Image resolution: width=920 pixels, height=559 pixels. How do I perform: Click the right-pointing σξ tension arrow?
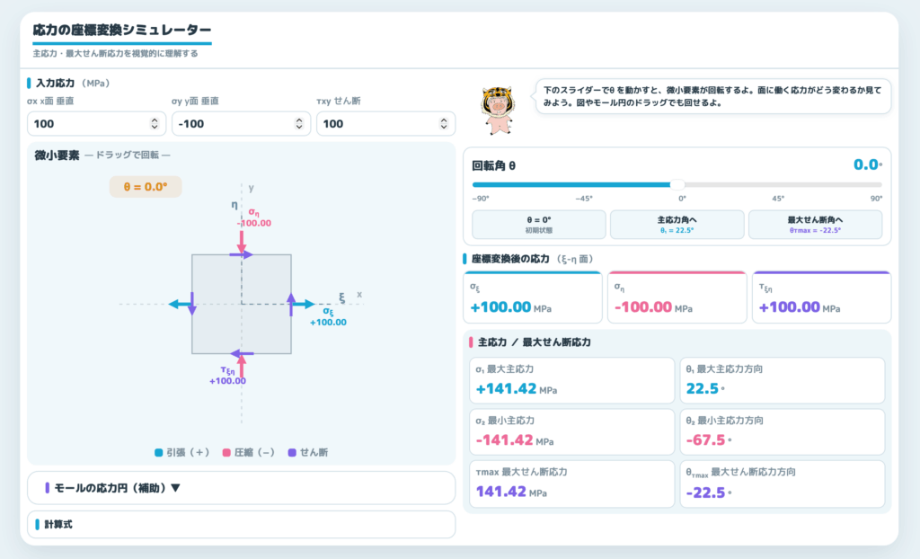pyautogui.click(x=304, y=304)
